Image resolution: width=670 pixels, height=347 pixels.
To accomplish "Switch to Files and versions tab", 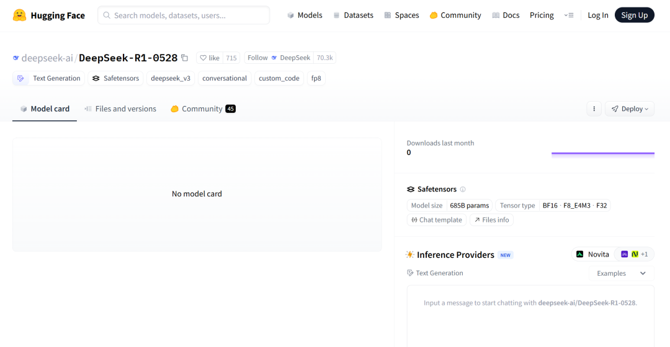I will [x=120, y=108].
